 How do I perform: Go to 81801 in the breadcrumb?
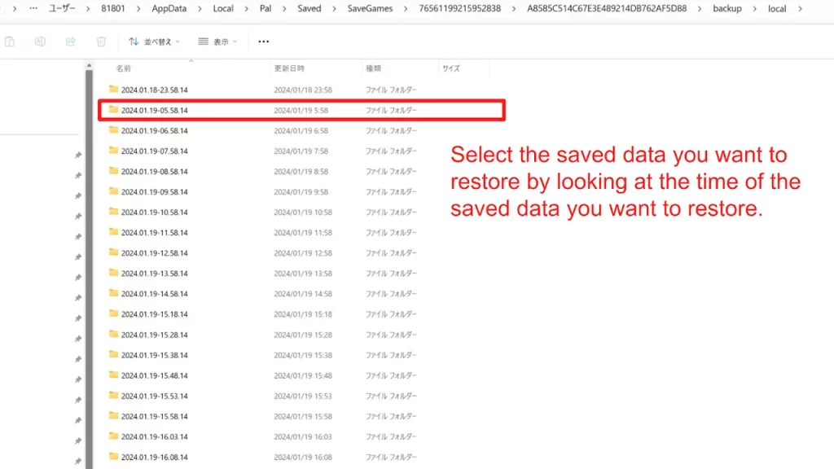click(x=112, y=8)
